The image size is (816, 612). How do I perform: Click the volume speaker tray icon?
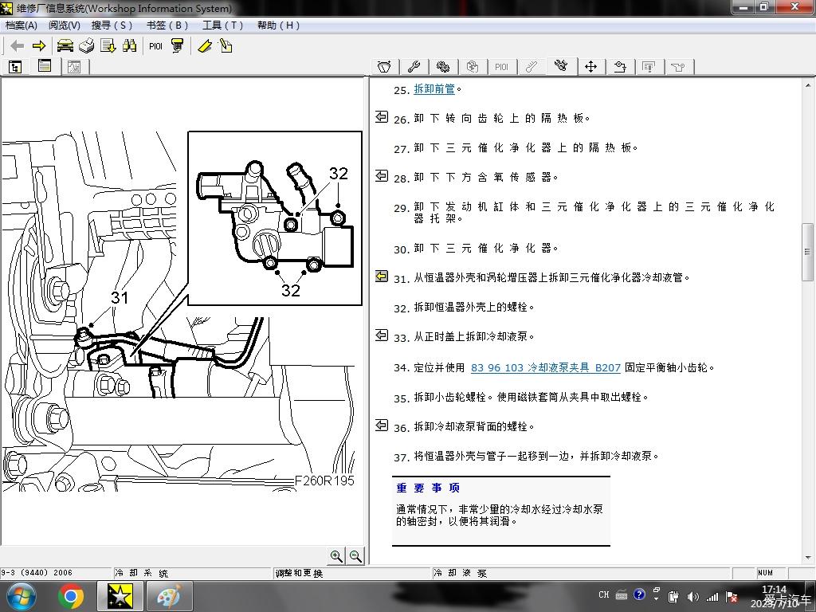pos(692,596)
